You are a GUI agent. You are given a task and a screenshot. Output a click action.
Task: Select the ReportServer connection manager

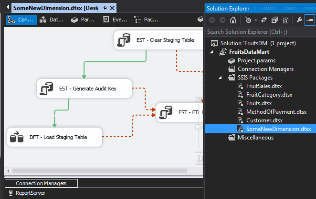click(x=30, y=193)
